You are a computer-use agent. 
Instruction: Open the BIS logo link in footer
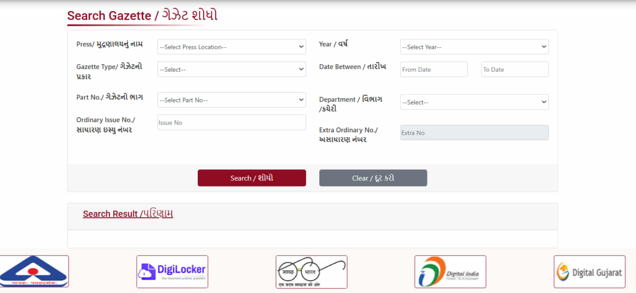pos(33,272)
